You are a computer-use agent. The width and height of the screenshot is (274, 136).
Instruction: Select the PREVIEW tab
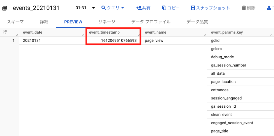(x=73, y=22)
